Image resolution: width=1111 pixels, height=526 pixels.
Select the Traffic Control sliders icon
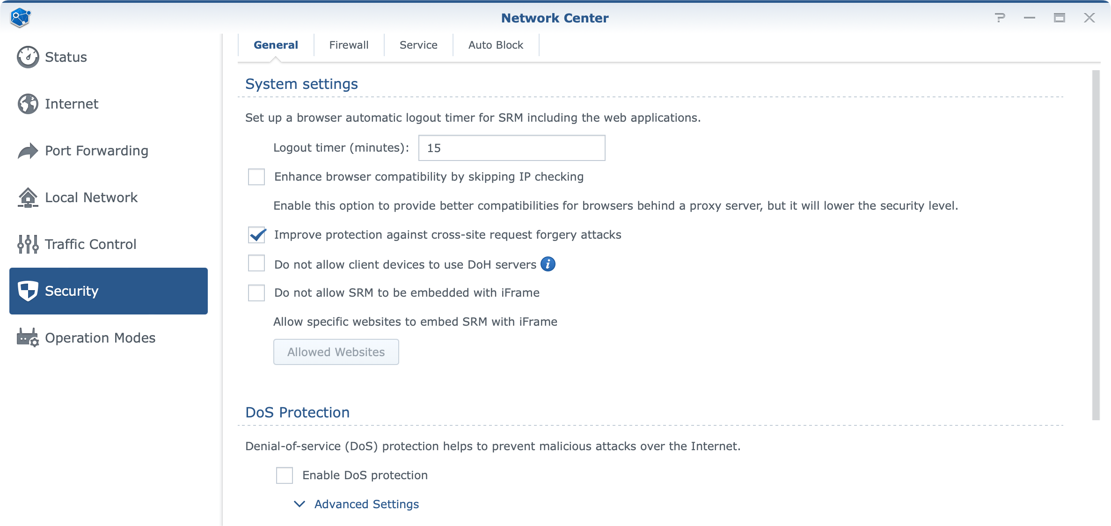coord(28,244)
